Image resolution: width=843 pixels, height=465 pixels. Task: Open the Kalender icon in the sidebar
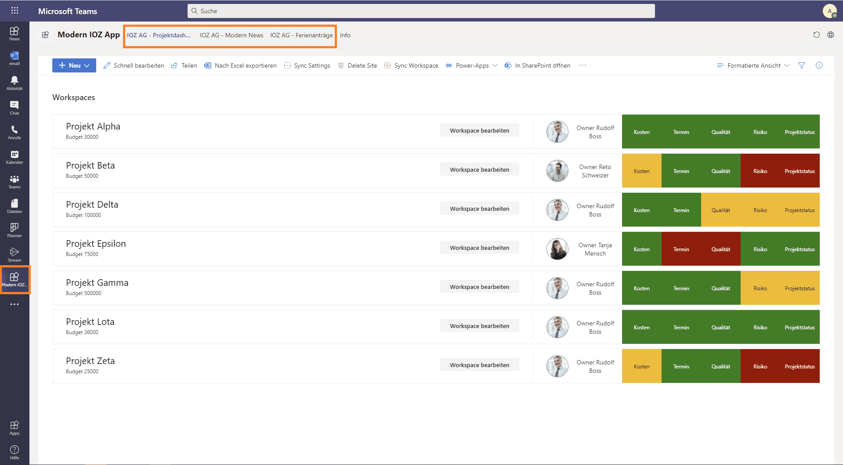click(x=14, y=156)
